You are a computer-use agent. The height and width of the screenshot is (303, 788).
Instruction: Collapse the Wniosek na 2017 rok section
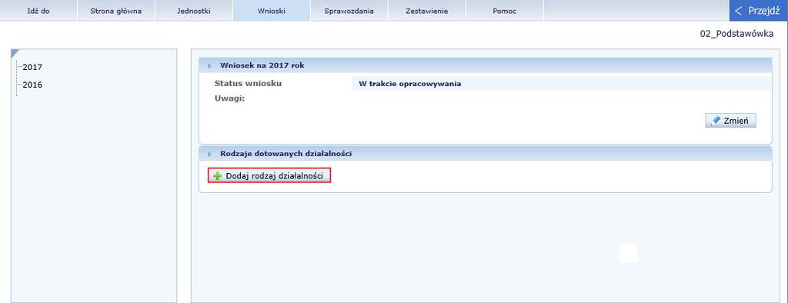tap(209, 66)
